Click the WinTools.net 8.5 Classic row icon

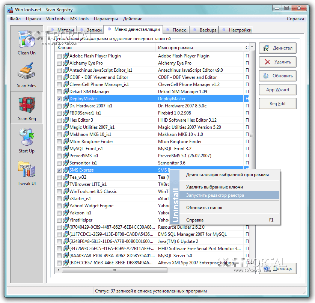[x=66, y=191]
